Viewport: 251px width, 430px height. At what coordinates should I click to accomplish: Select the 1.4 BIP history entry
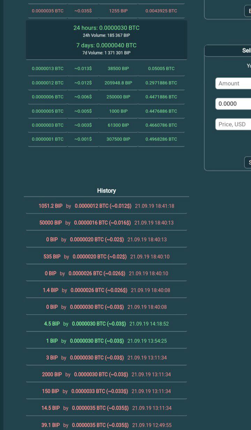(106, 290)
